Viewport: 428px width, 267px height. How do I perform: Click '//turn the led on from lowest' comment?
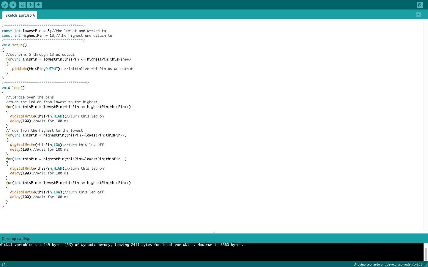click(x=52, y=102)
